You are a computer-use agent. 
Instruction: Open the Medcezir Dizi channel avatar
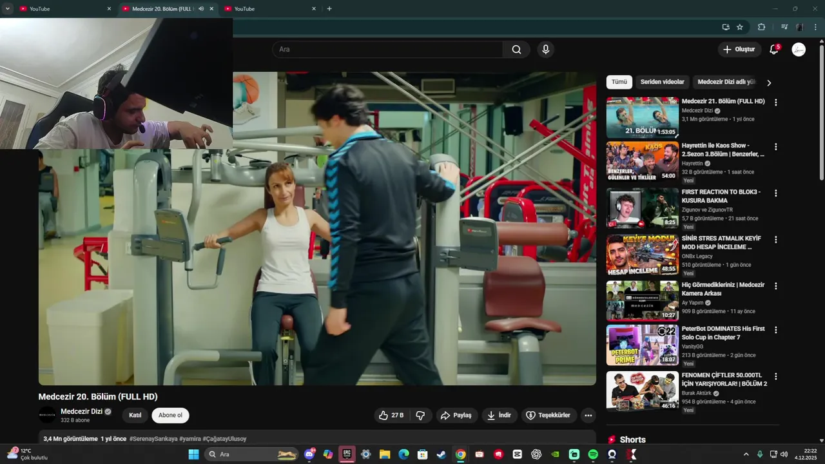[47, 416]
